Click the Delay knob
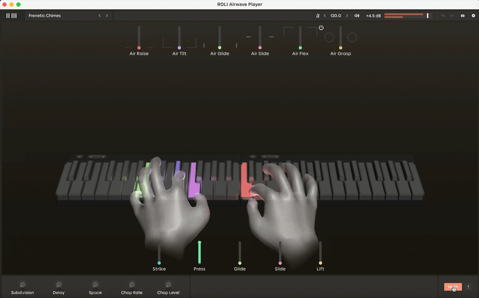Viewport: 479px width, 298px height. [59, 284]
